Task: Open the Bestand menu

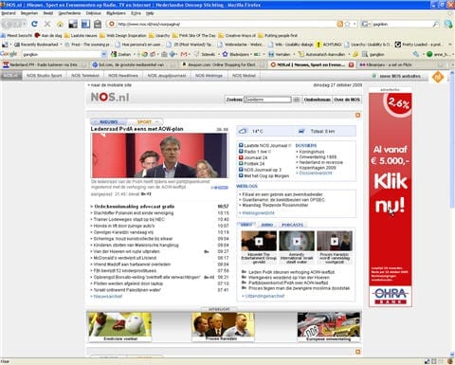Action: [9, 13]
